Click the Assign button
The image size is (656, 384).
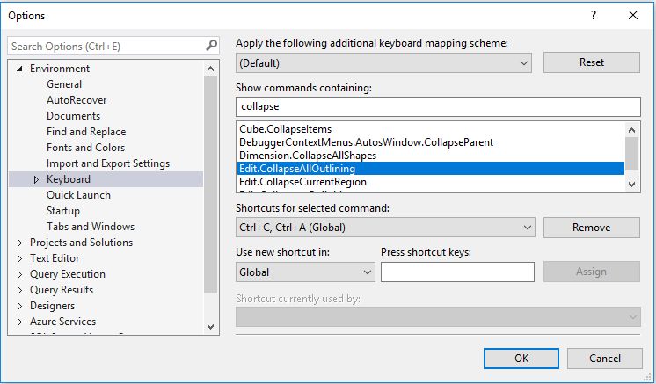pos(592,272)
